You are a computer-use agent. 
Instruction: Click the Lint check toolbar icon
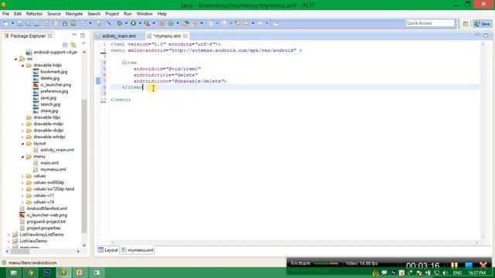84,23
